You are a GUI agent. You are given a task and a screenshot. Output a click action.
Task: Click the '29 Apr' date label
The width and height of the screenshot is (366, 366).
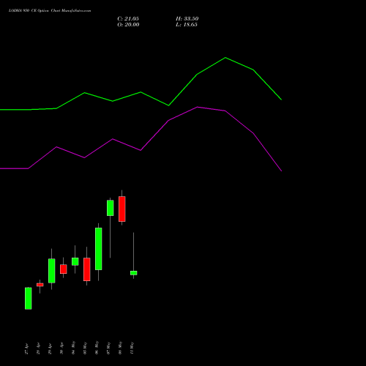[x=50, y=348]
